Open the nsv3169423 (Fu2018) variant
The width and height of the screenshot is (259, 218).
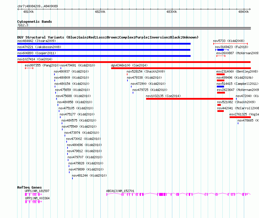coord(232,47)
